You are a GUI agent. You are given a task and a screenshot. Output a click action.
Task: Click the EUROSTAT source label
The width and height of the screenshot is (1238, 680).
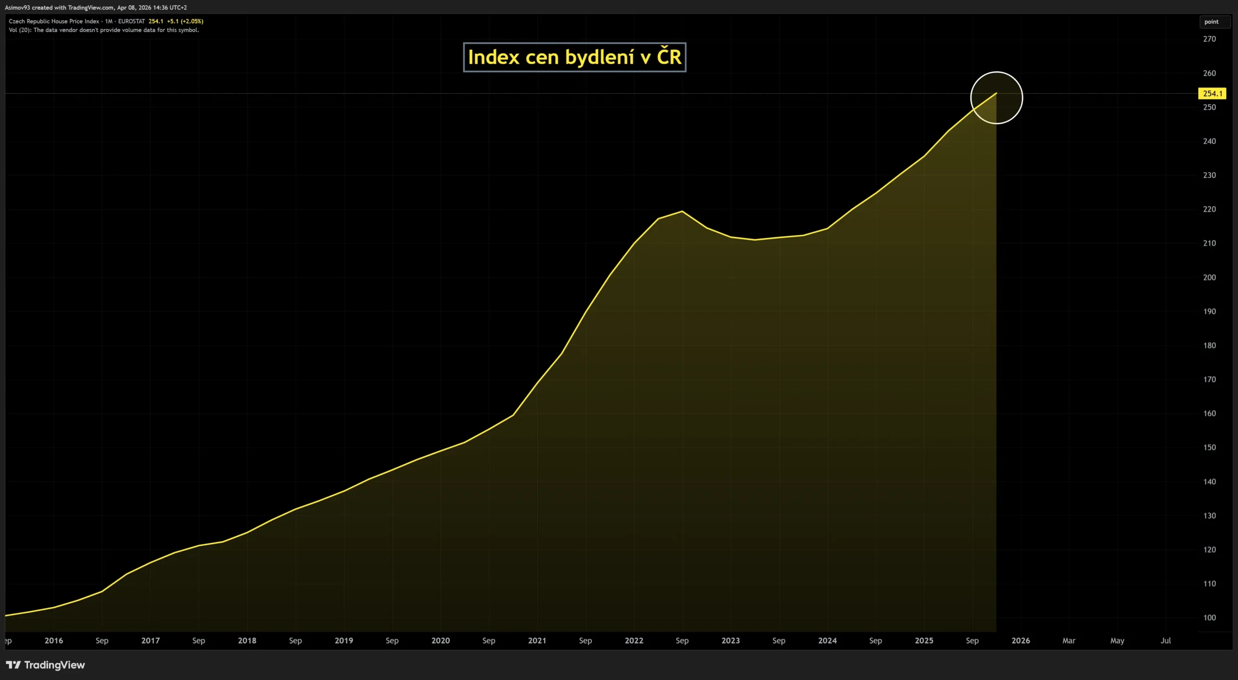[132, 21]
